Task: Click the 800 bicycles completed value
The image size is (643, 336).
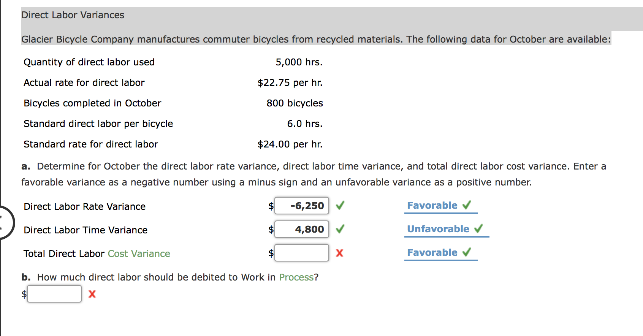Action: (x=295, y=103)
